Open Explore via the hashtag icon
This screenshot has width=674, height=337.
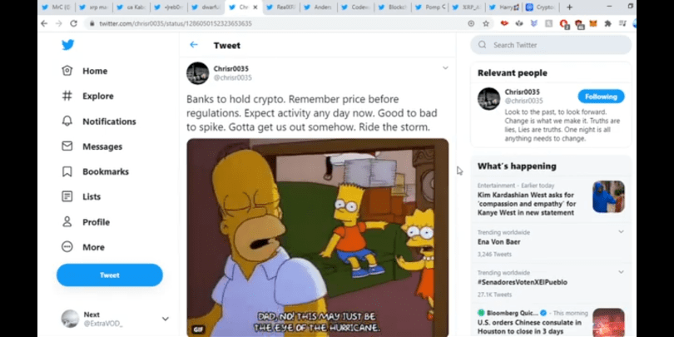pyautogui.click(x=67, y=96)
